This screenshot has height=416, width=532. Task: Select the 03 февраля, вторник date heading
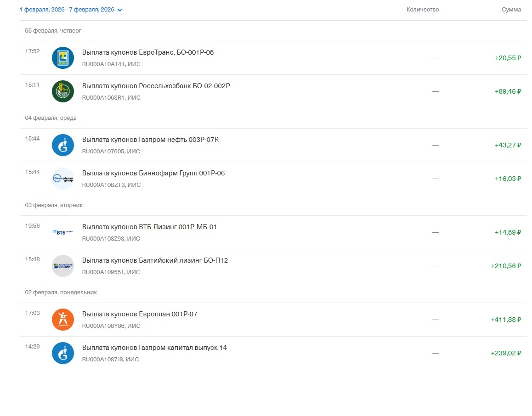point(54,205)
